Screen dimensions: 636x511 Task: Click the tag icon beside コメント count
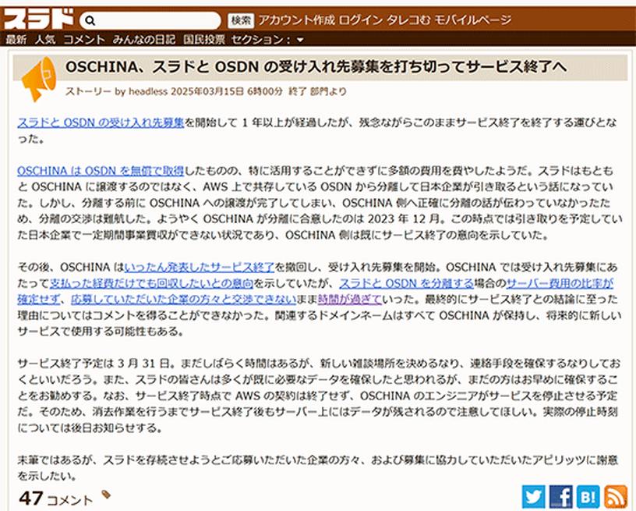[107, 495]
